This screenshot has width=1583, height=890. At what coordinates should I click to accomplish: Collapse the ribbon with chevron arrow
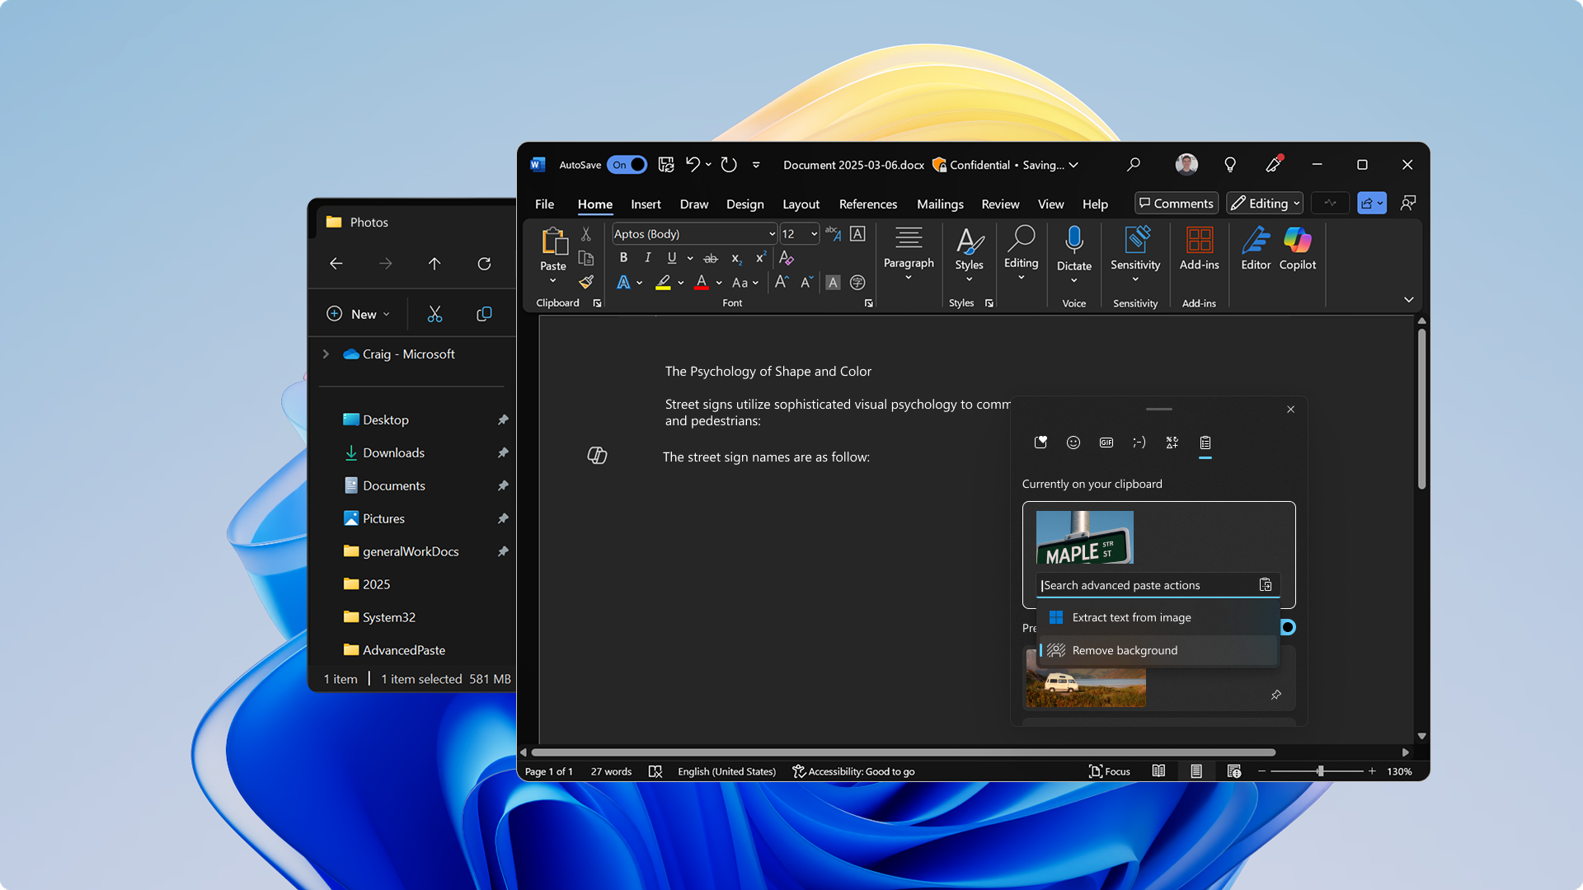1408,300
